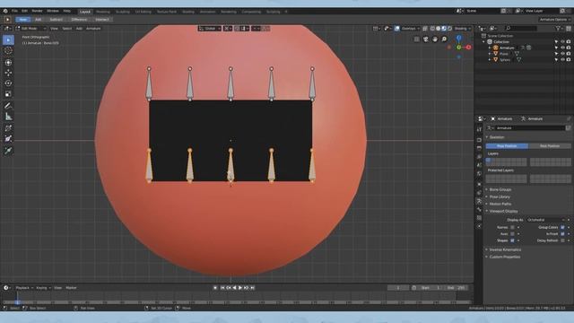The width and height of the screenshot is (574, 323).
Task: Open the Window menu
Action: pyautogui.click(x=53, y=11)
